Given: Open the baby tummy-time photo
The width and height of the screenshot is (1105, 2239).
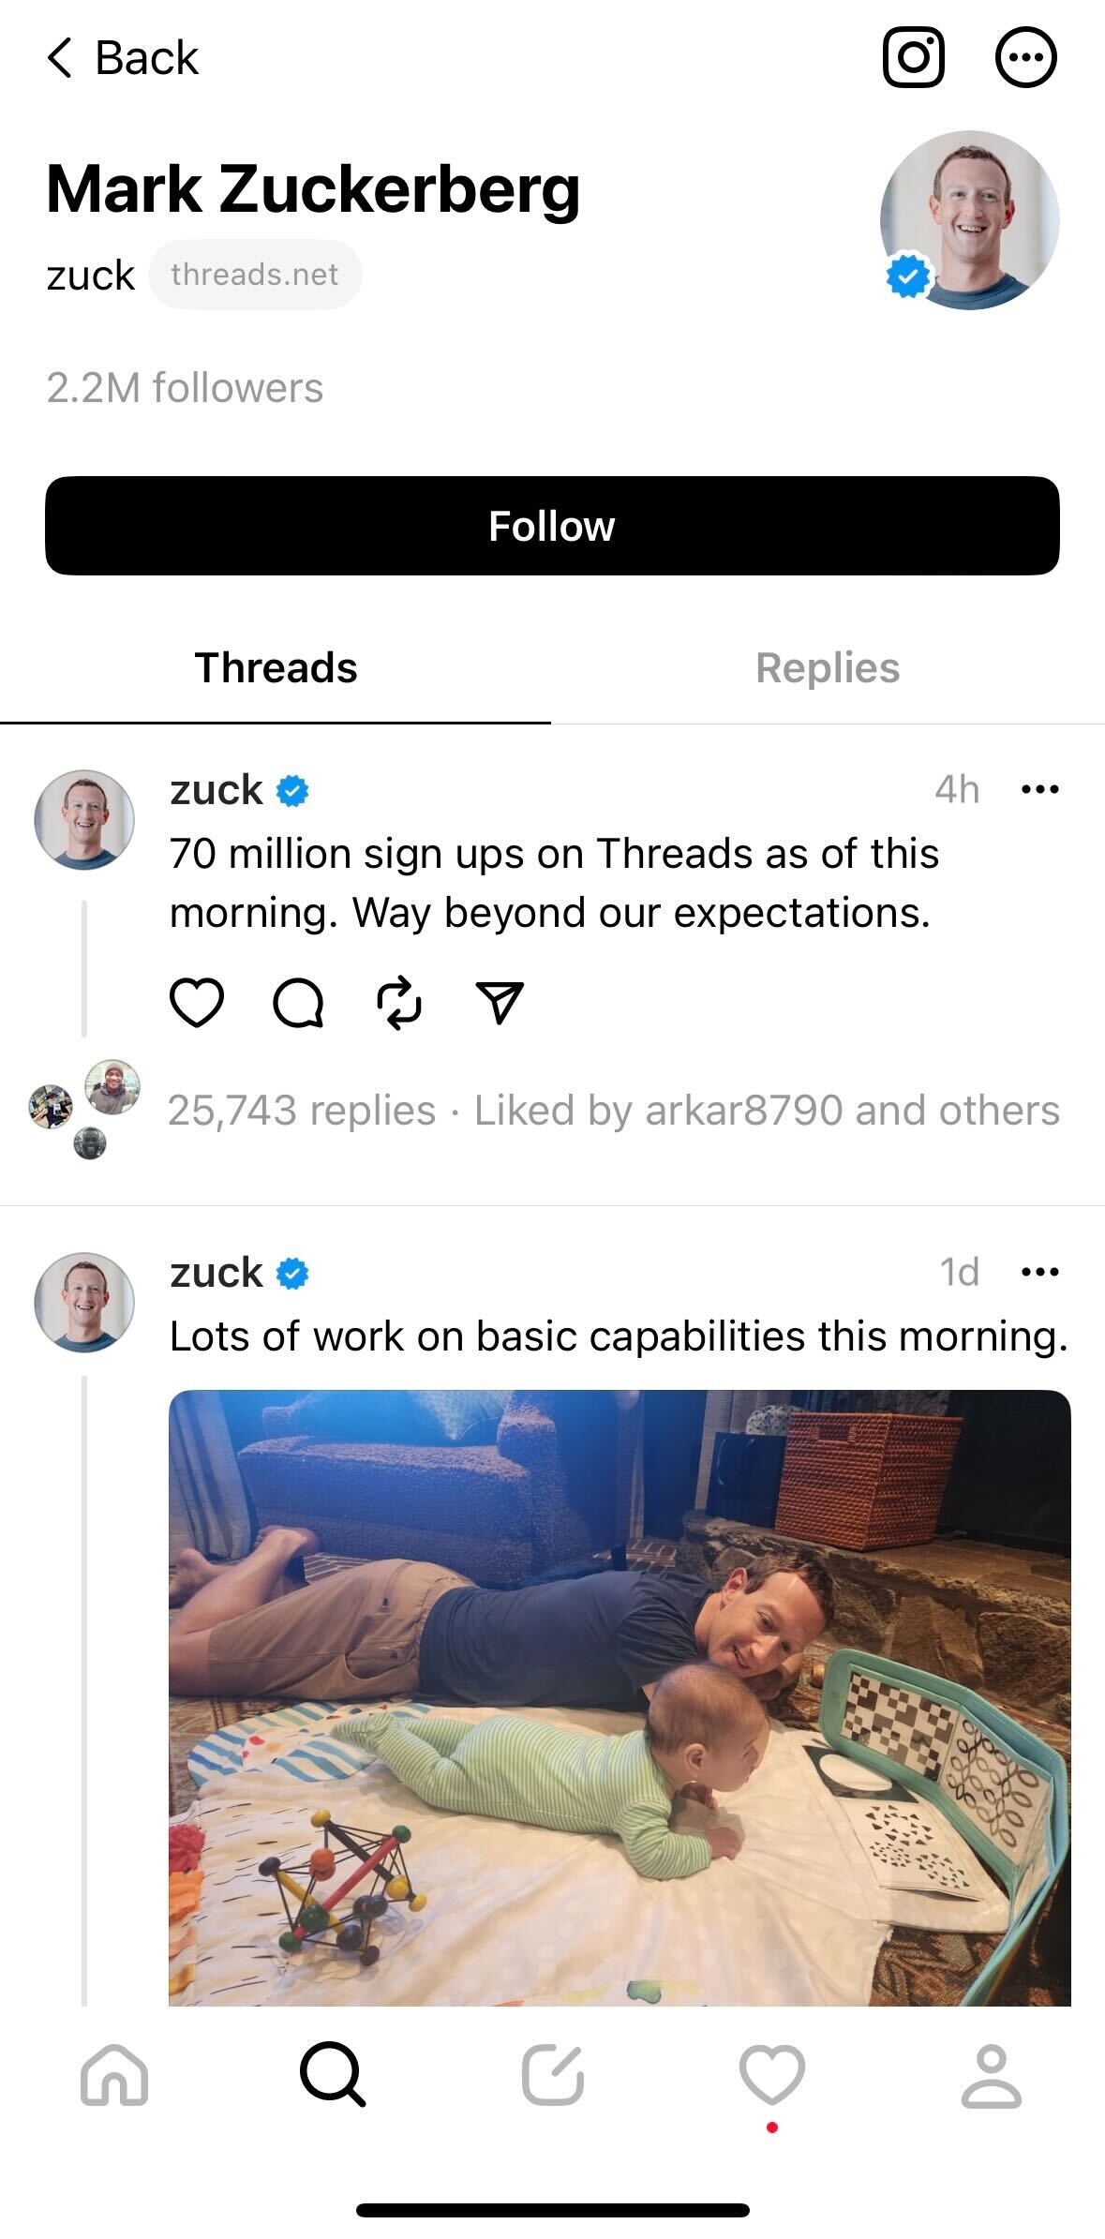Looking at the screenshot, I should click(x=620, y=1697).
